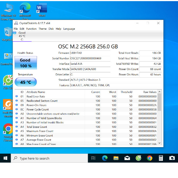Image resolution: width=178 pixels, height=178 pixels.
Task: Open the Help menu
Action: click(x=59, y=29)
